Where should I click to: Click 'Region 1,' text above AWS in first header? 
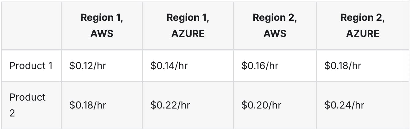pyautogui.click(x=102, y=18)
